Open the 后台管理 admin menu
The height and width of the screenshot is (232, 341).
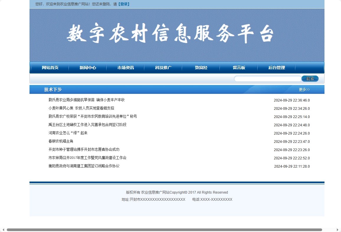pyautogui.click(x=276, y=68)
